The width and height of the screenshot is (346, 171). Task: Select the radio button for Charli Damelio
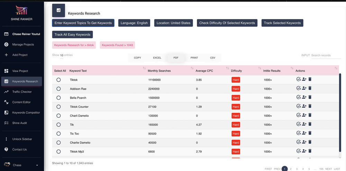tap(58, 116)
